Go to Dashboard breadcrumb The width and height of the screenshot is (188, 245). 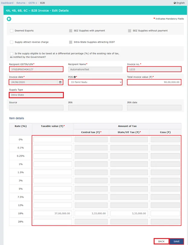click(x=7, y=3)
